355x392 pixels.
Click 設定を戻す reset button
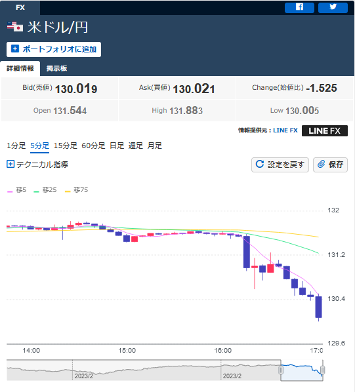(280, 165)
